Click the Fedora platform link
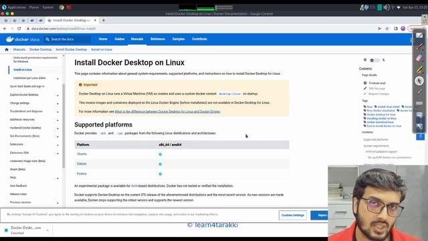Image resolution: width=428 pixels, height=241 pixels. (x=82, y=174)
